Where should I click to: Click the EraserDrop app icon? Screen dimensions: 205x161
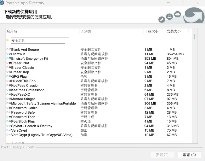tap(10, 72)
